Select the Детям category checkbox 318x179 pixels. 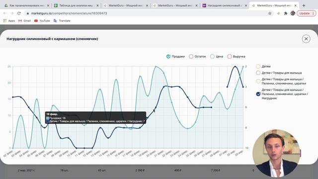click(x=258, y=66)
